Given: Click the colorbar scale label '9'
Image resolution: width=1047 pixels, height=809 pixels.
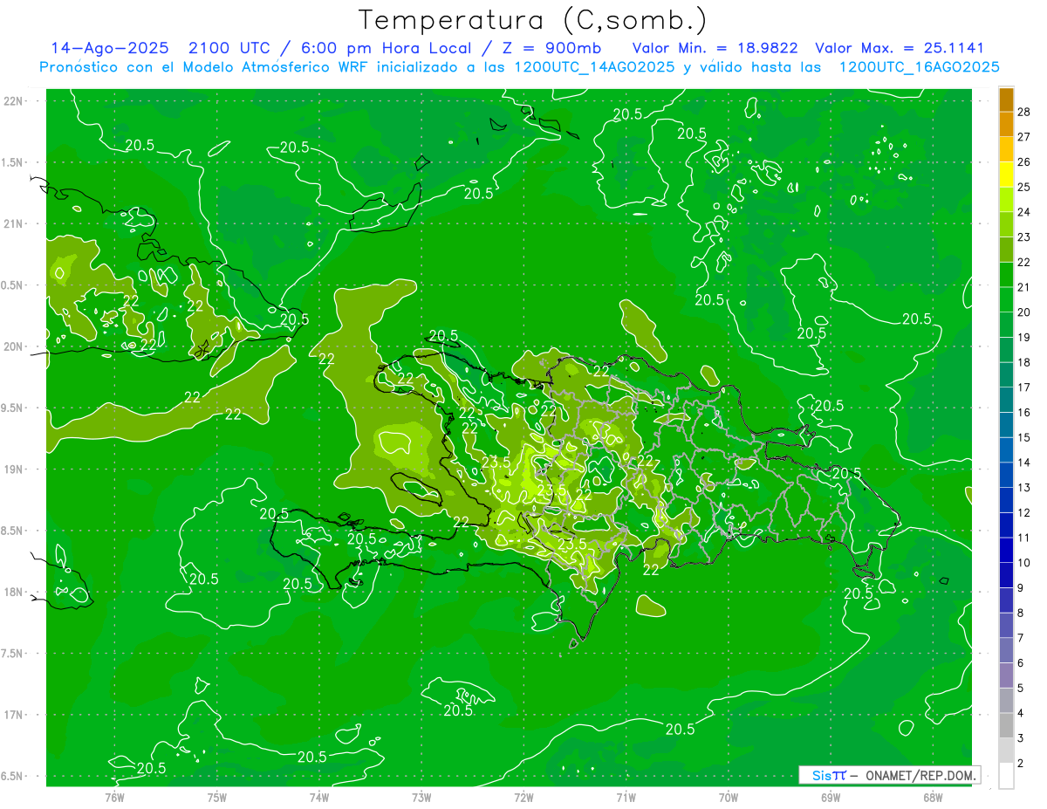Looking at the screenshot, I should coord(1021,588).
